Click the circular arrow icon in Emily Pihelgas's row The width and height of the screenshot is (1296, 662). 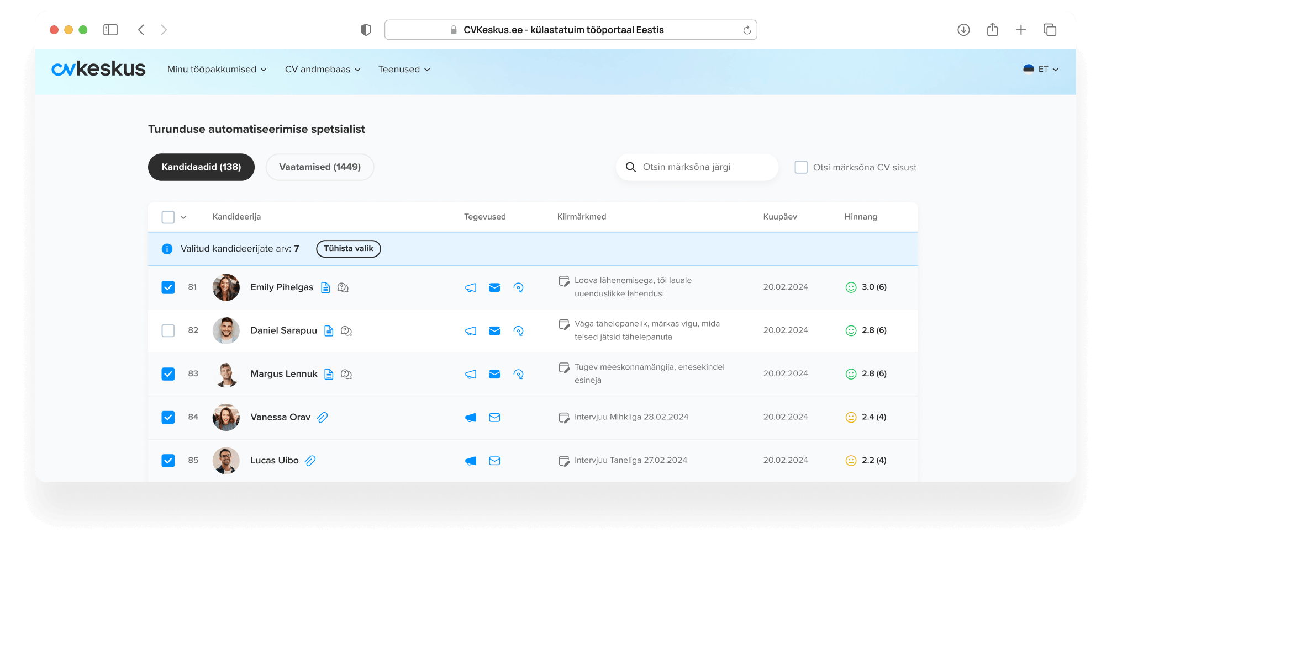(x=518, y=287)
